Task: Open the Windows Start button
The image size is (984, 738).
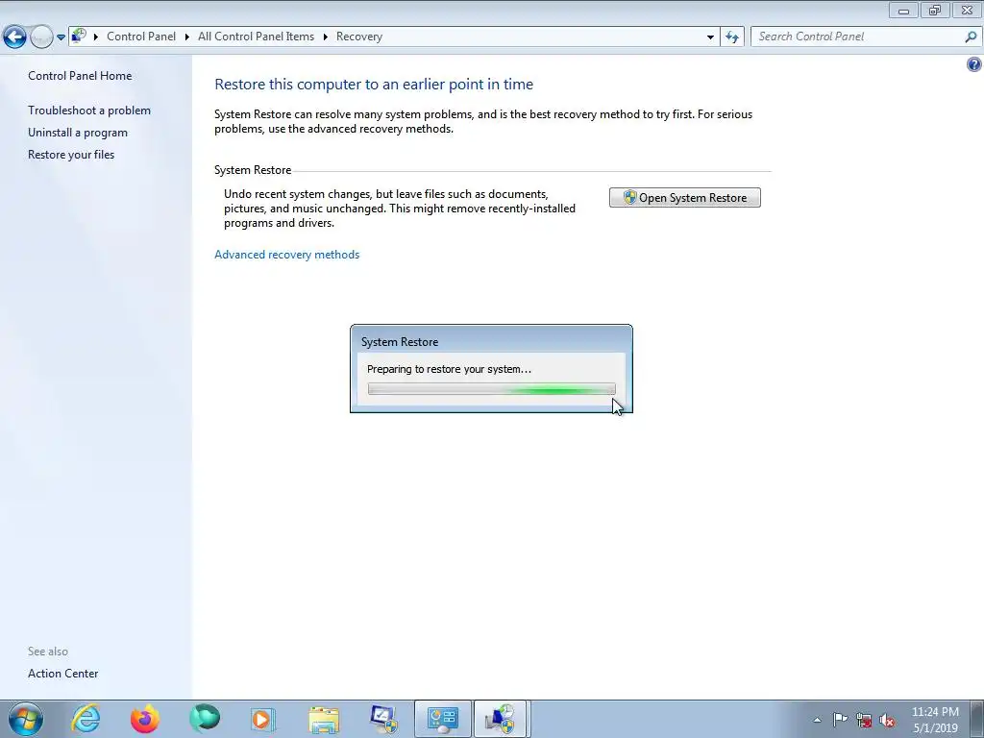Action: pyautogui.click(x=26, y=719)
